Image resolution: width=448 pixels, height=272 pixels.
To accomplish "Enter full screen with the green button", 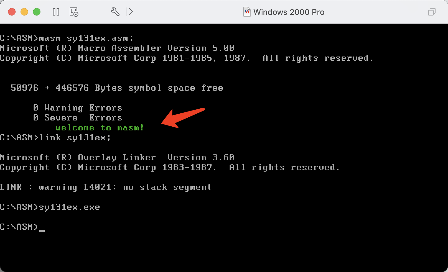I will tap(37, 12).
